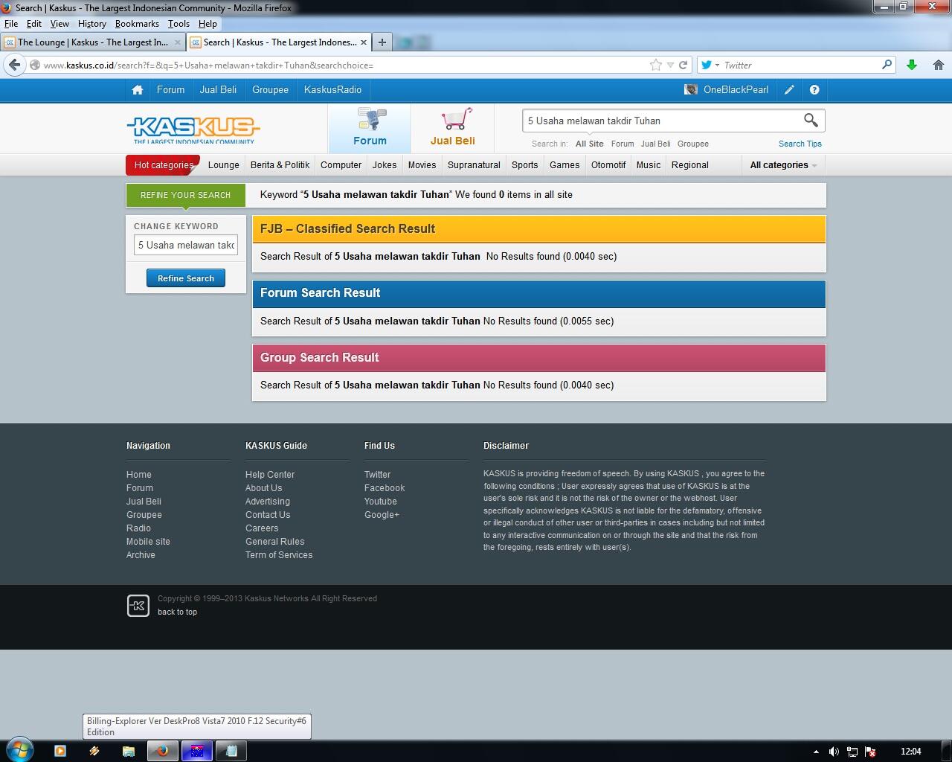952x762 pixels.
Task: Open the Otomotif category
Action: 608,165
